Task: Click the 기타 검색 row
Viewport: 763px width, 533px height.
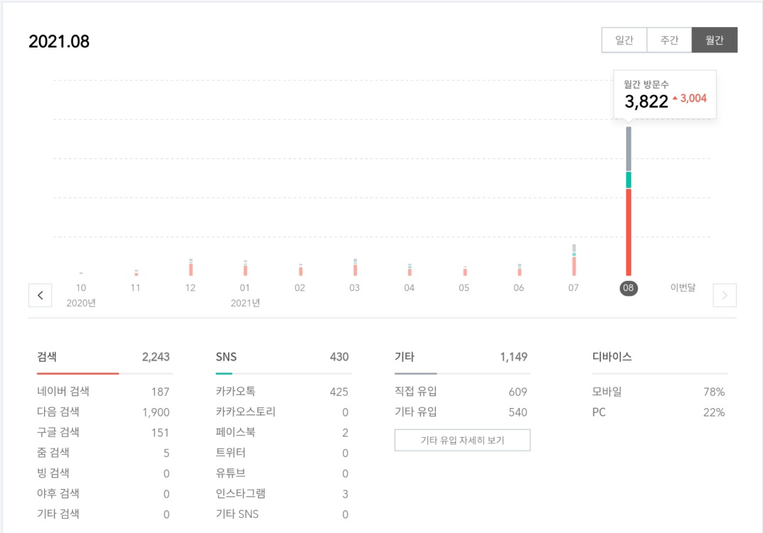Action: point(103,514)
